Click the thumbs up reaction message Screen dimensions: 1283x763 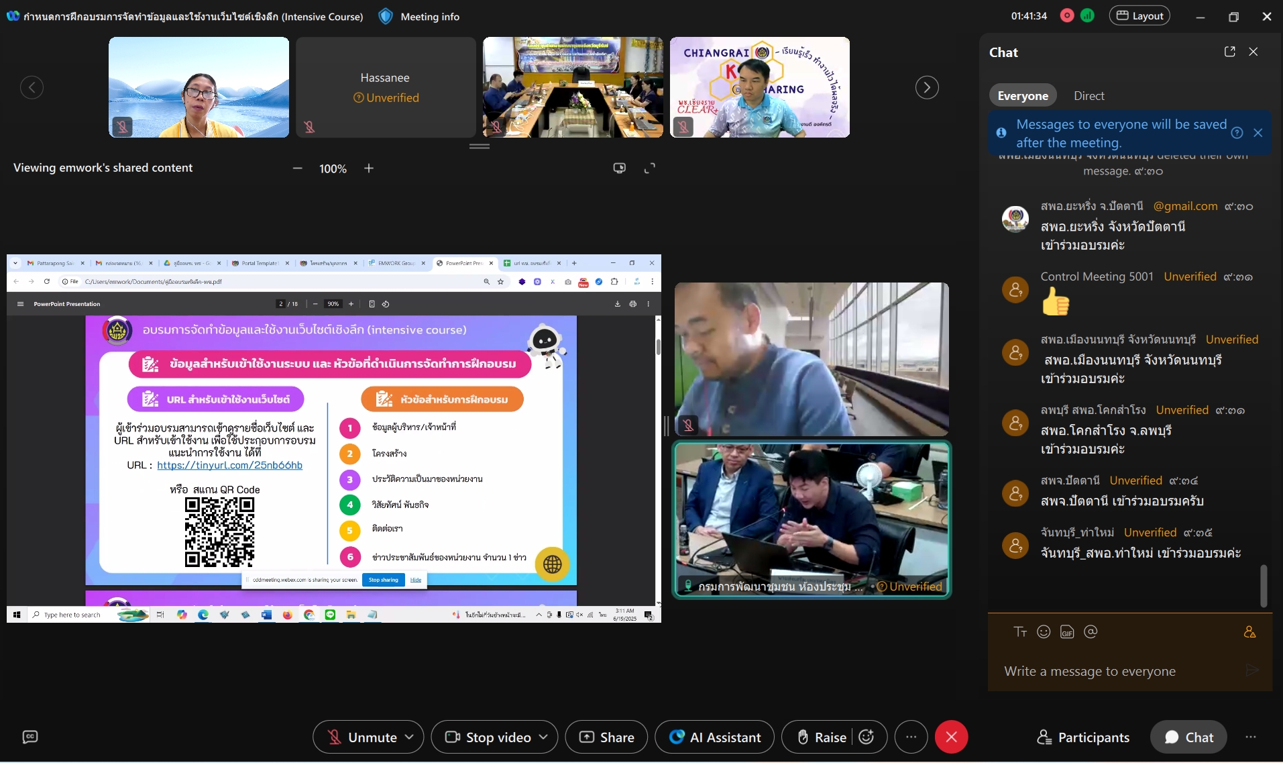[1056, 301]
